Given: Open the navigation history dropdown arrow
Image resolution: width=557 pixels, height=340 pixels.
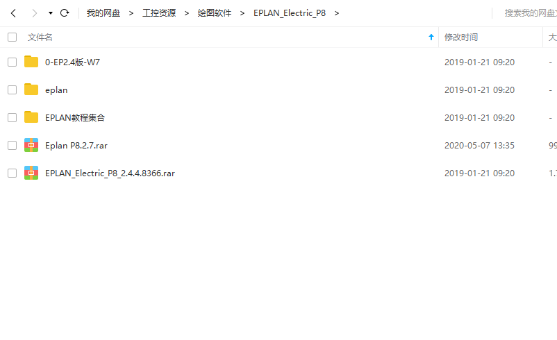Looking at the screenshot, I should [51, 13].
